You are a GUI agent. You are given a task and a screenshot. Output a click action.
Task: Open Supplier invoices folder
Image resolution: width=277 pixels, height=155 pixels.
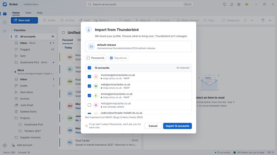(x=33, y=137)
